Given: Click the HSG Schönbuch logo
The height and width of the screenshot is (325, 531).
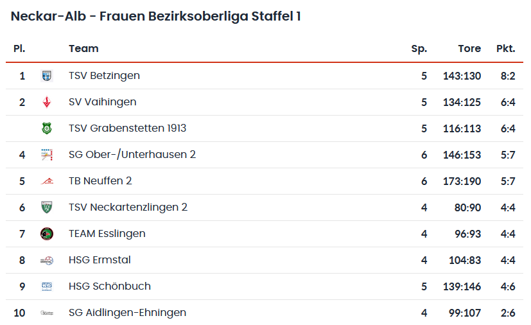Looking at the screenshot, I should [x=46, y=286].
